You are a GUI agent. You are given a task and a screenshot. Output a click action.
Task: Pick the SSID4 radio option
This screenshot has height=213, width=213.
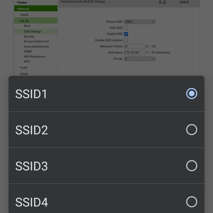tap(191, 202)
